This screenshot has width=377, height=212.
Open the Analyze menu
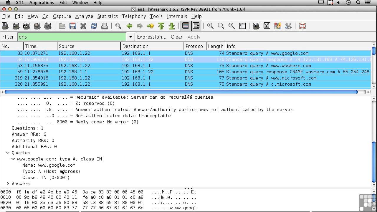pyautogui.click(x=84, y=16)
